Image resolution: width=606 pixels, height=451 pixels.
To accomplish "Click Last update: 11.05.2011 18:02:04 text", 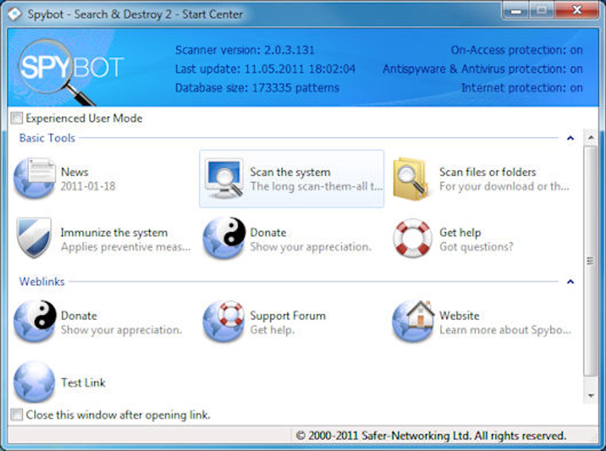I will tap(265, 69).
